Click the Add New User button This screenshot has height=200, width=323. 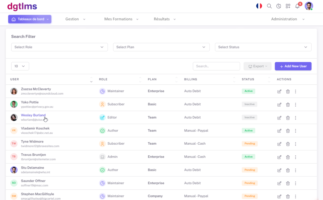293,66
